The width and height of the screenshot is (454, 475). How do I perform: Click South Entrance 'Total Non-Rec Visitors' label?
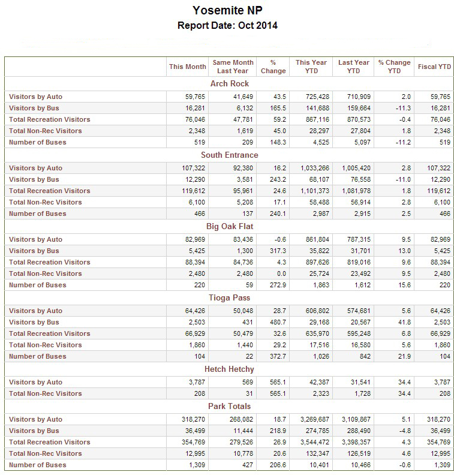tap(46, 202)
